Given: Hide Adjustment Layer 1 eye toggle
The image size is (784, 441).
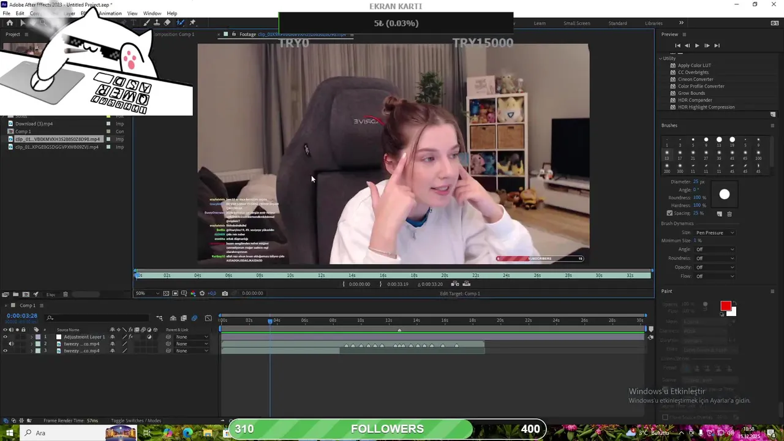Looking at the screenshot, I should click(x=5, y=337).
